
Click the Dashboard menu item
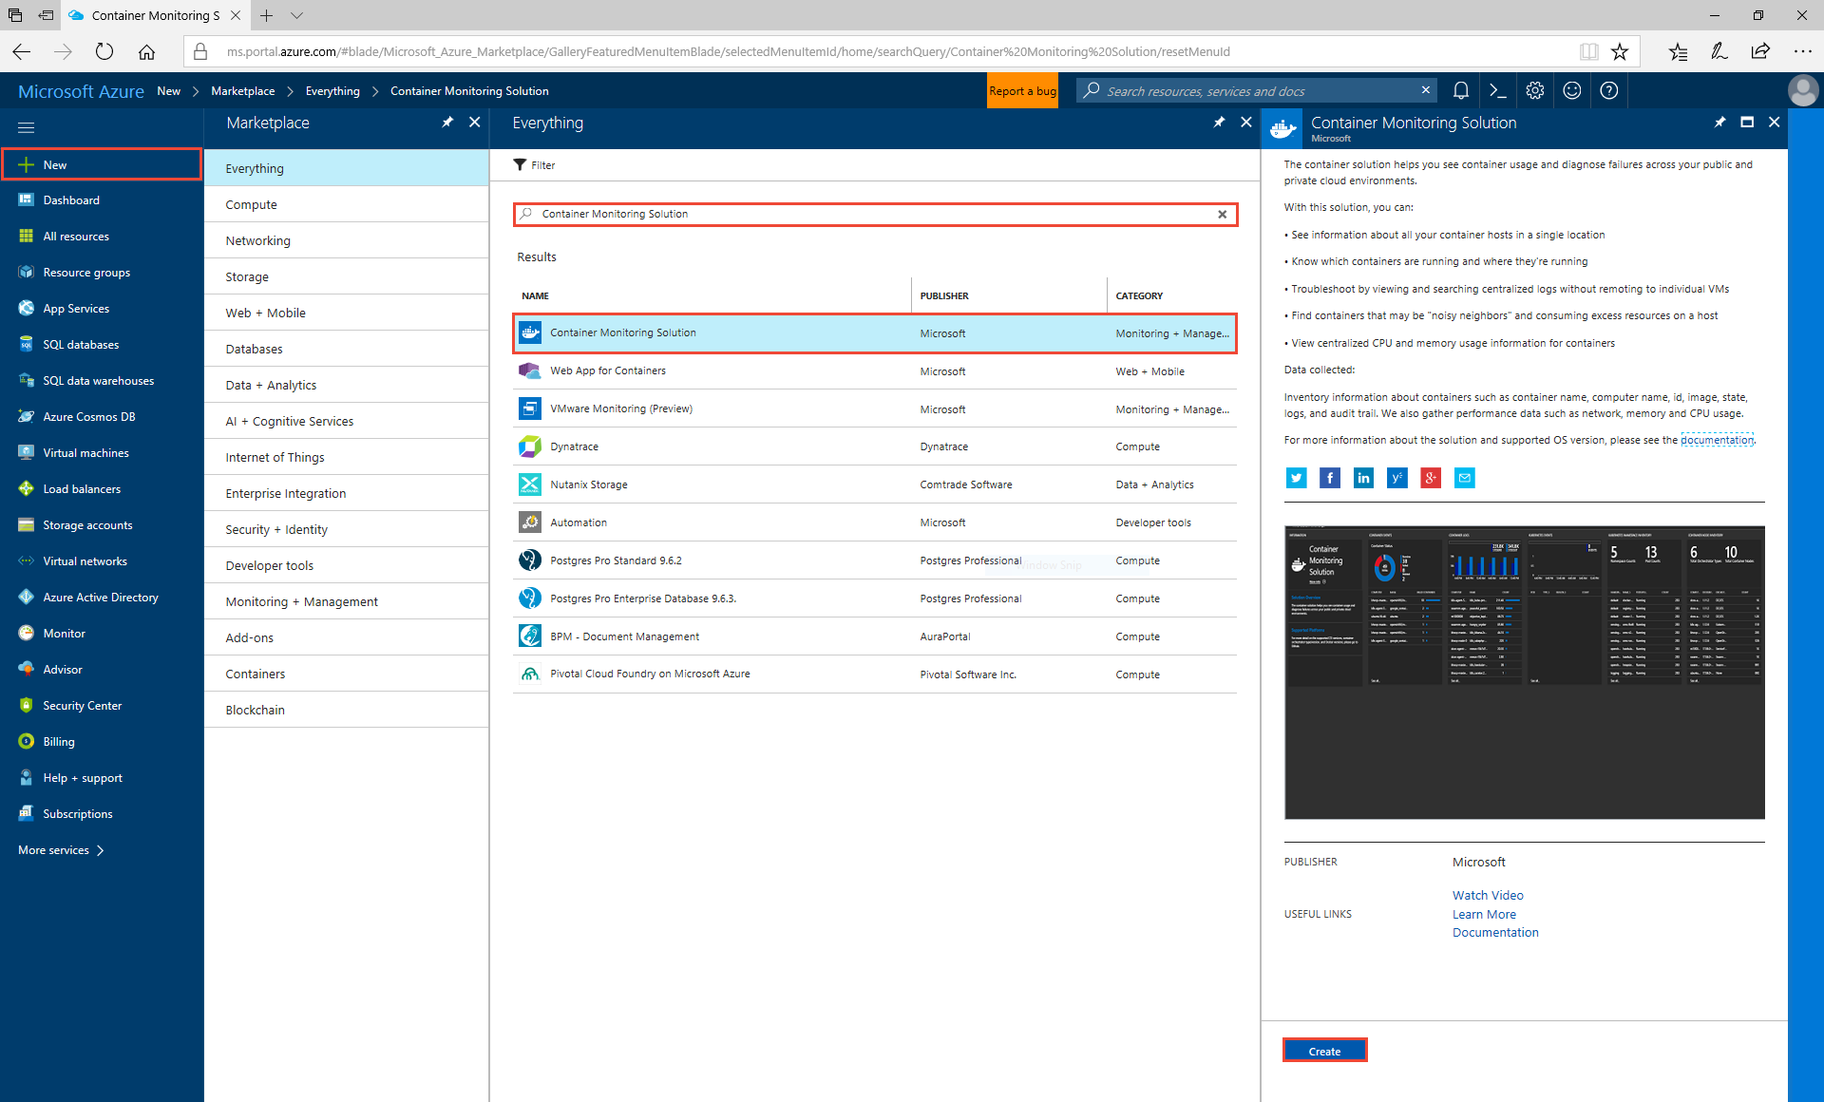70,199
